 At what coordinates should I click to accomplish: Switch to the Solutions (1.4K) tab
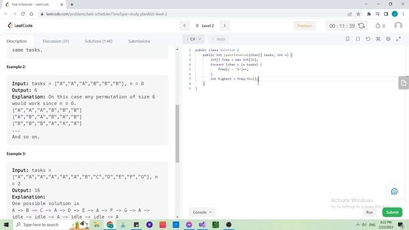(x=98, y=41)
